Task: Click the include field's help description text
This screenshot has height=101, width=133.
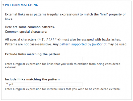Action: 63,89
